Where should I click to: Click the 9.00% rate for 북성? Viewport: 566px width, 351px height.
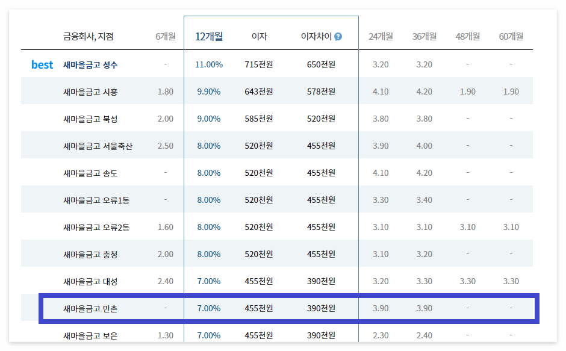pyautogui.click(x=209, y=119)
